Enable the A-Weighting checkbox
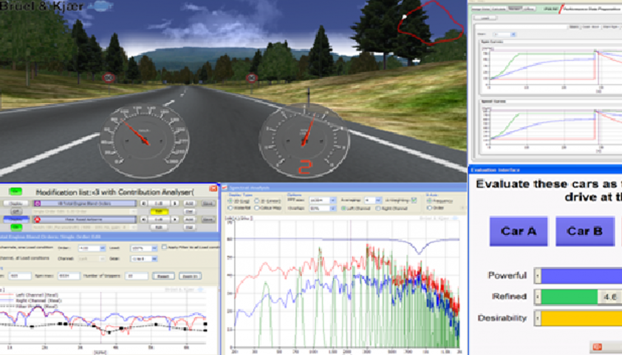The height and width of the screenshot is (355, 622). (413, 200)
